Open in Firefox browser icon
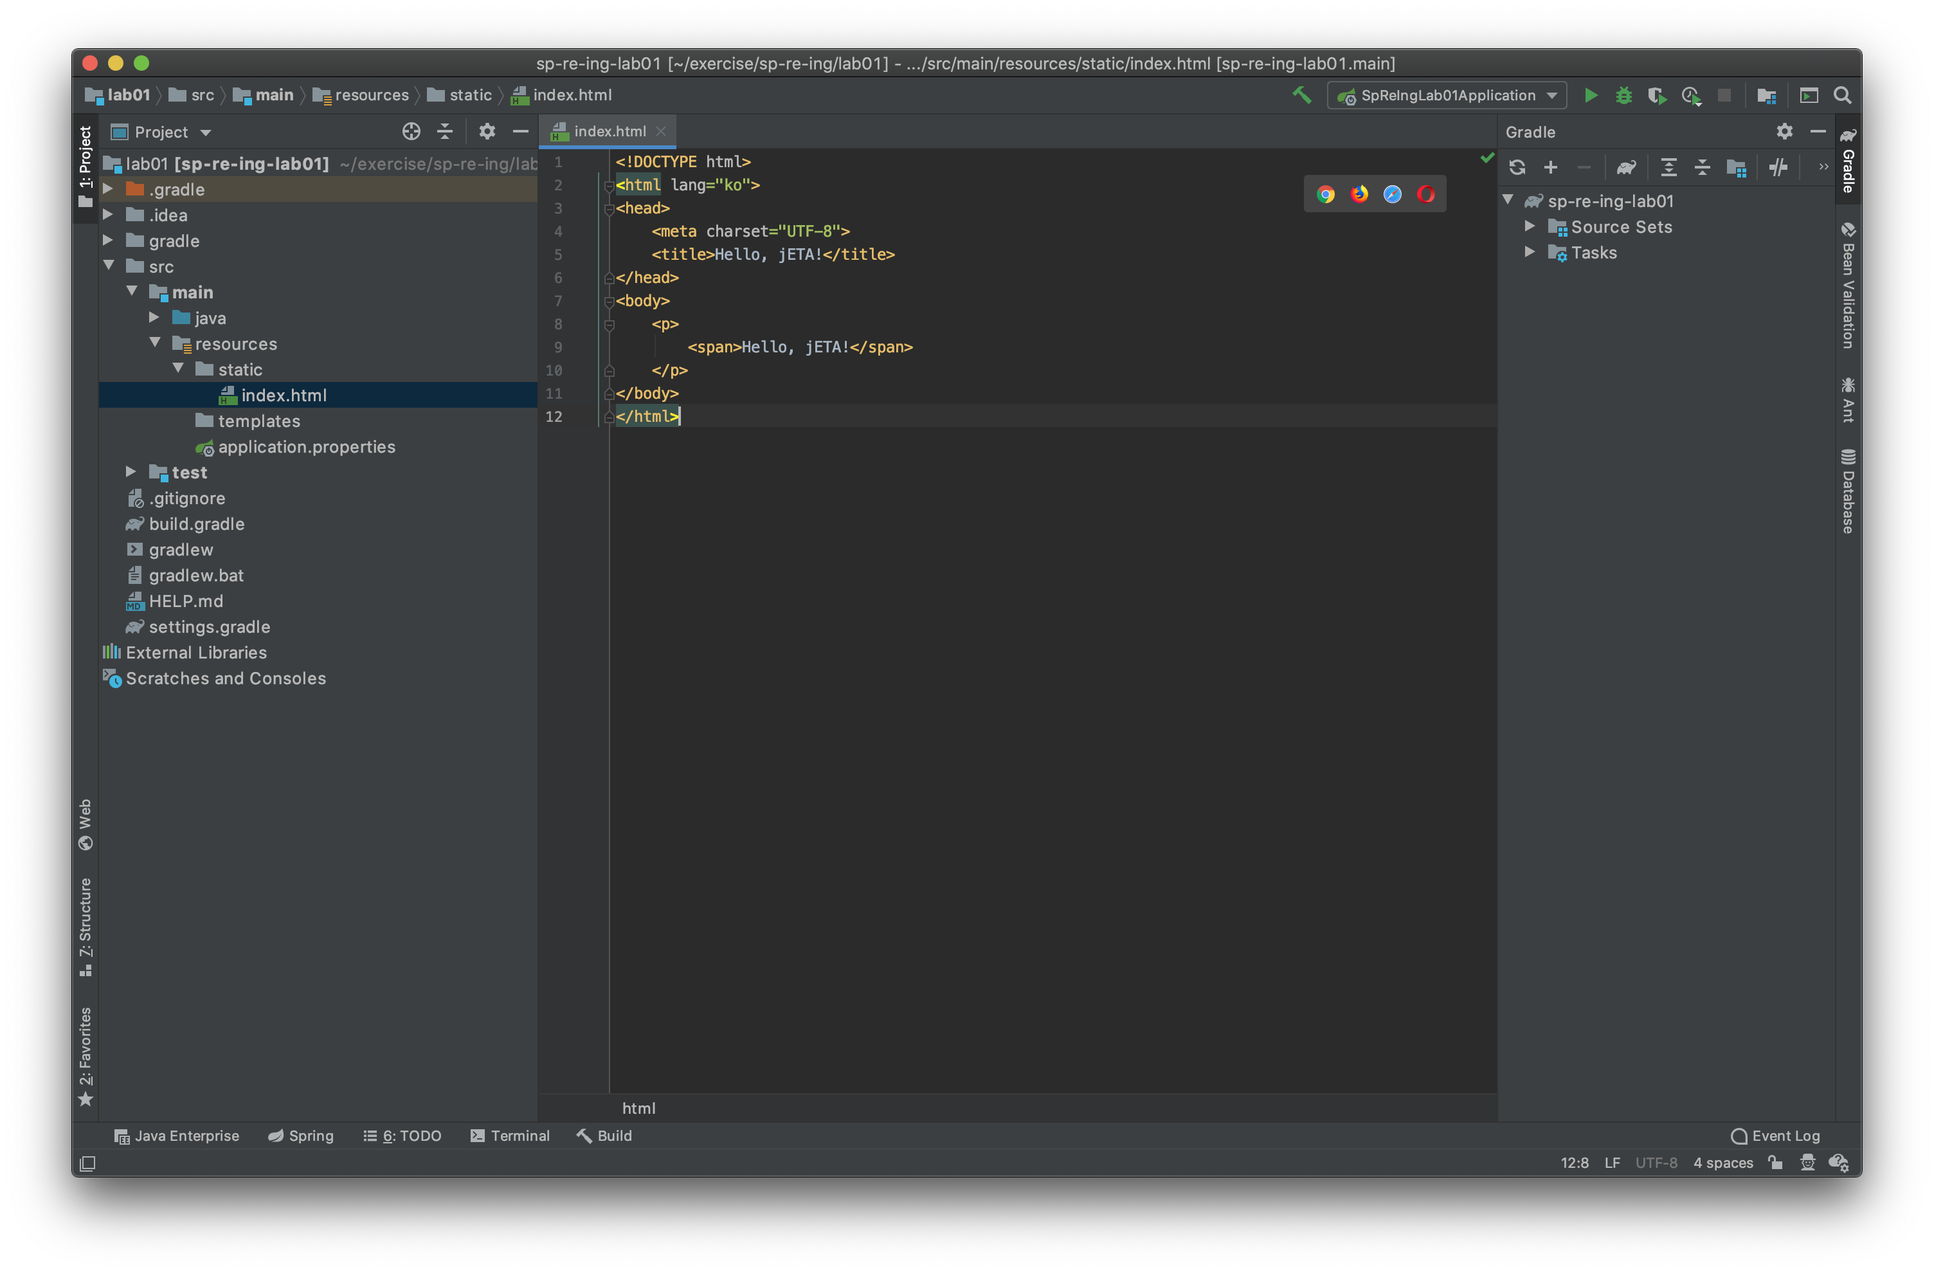The width and height of the screenshot is (1934, 1272). point(1359,194)
